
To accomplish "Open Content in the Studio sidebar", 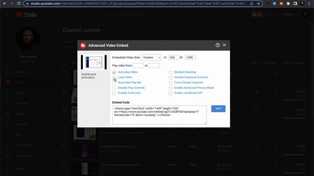I will pyautogui.click(x=28, y=82).
